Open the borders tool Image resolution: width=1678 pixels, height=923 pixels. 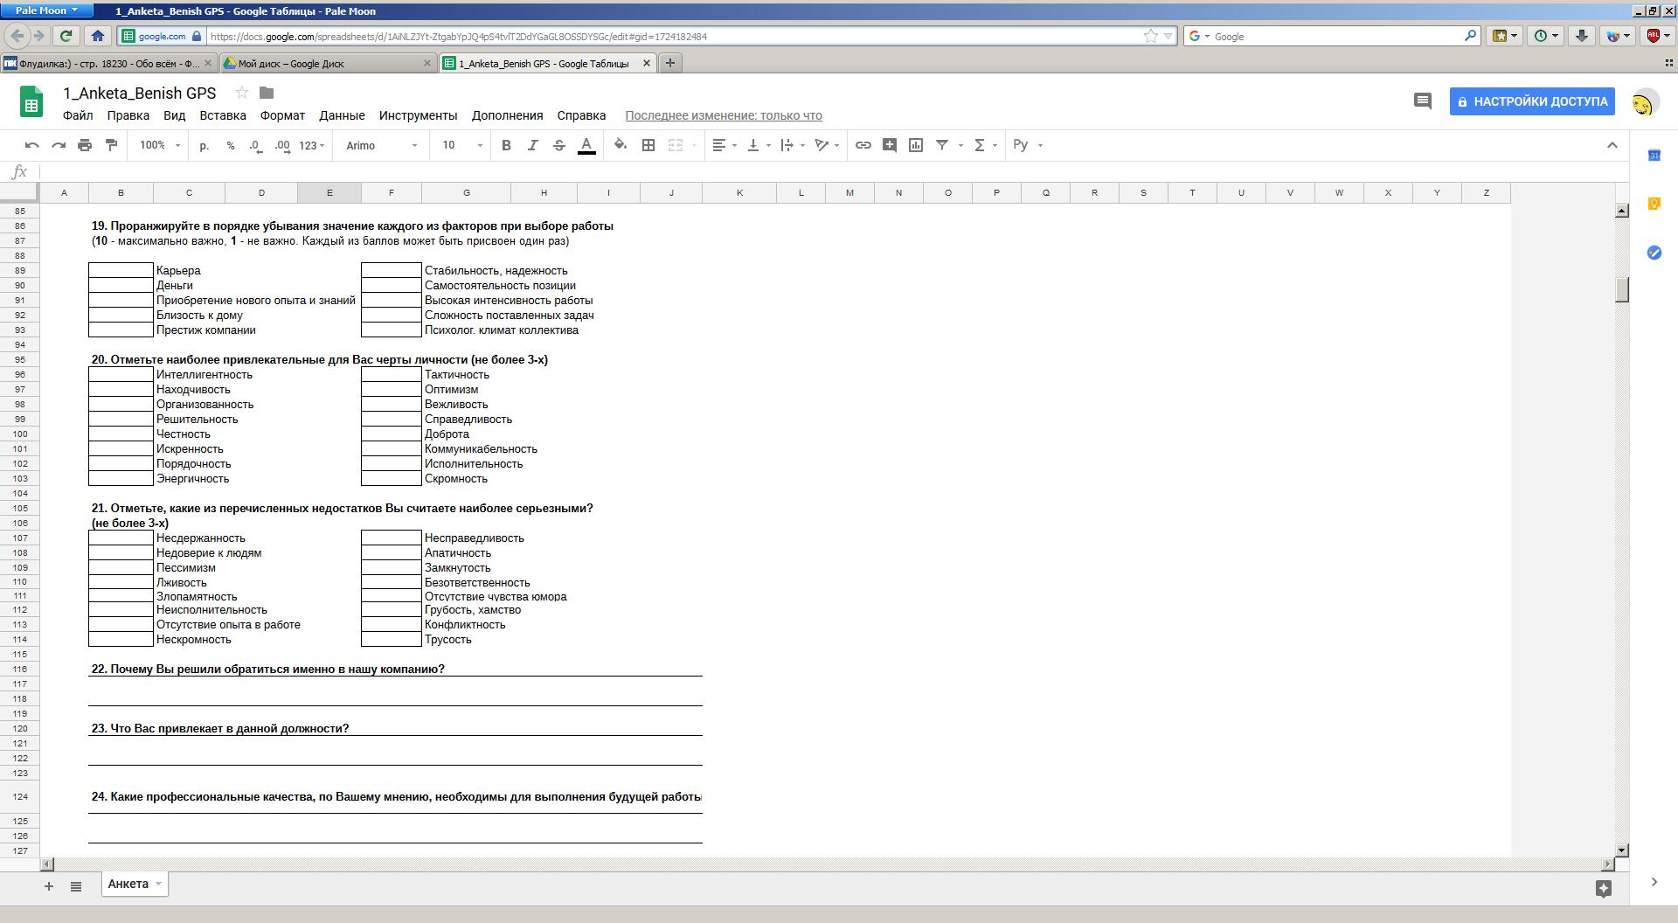(648, 145)
